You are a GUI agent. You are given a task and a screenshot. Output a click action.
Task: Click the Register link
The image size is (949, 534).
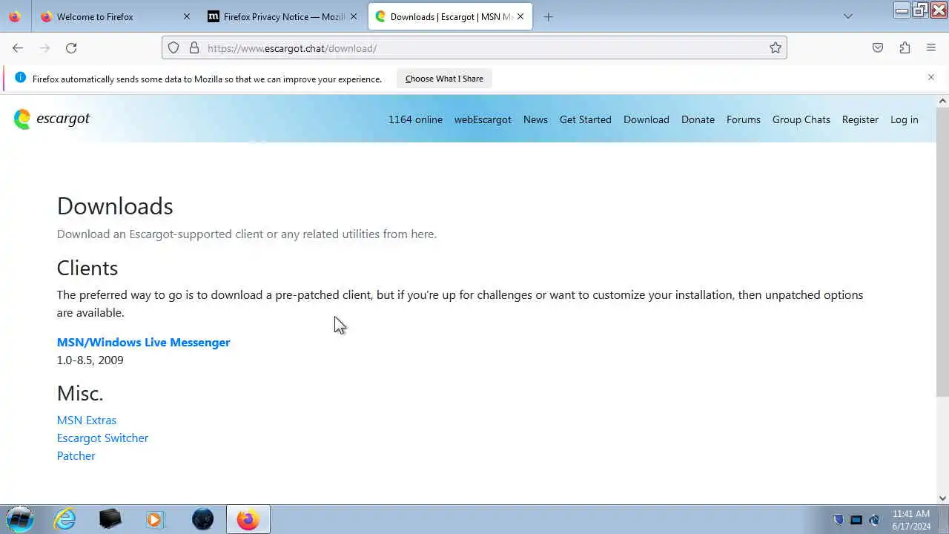click(860, 119)
